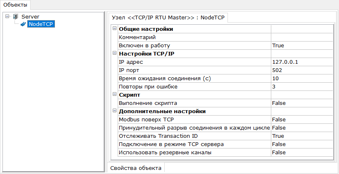Click the Выполнение скрипта label
This screenshot has width=339, height=174.
(148, 103)
